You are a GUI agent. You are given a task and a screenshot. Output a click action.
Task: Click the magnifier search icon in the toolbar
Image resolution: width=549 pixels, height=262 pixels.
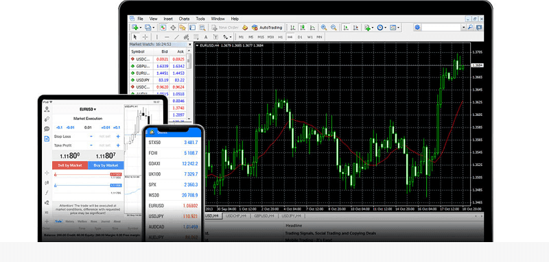coord(470,27)
